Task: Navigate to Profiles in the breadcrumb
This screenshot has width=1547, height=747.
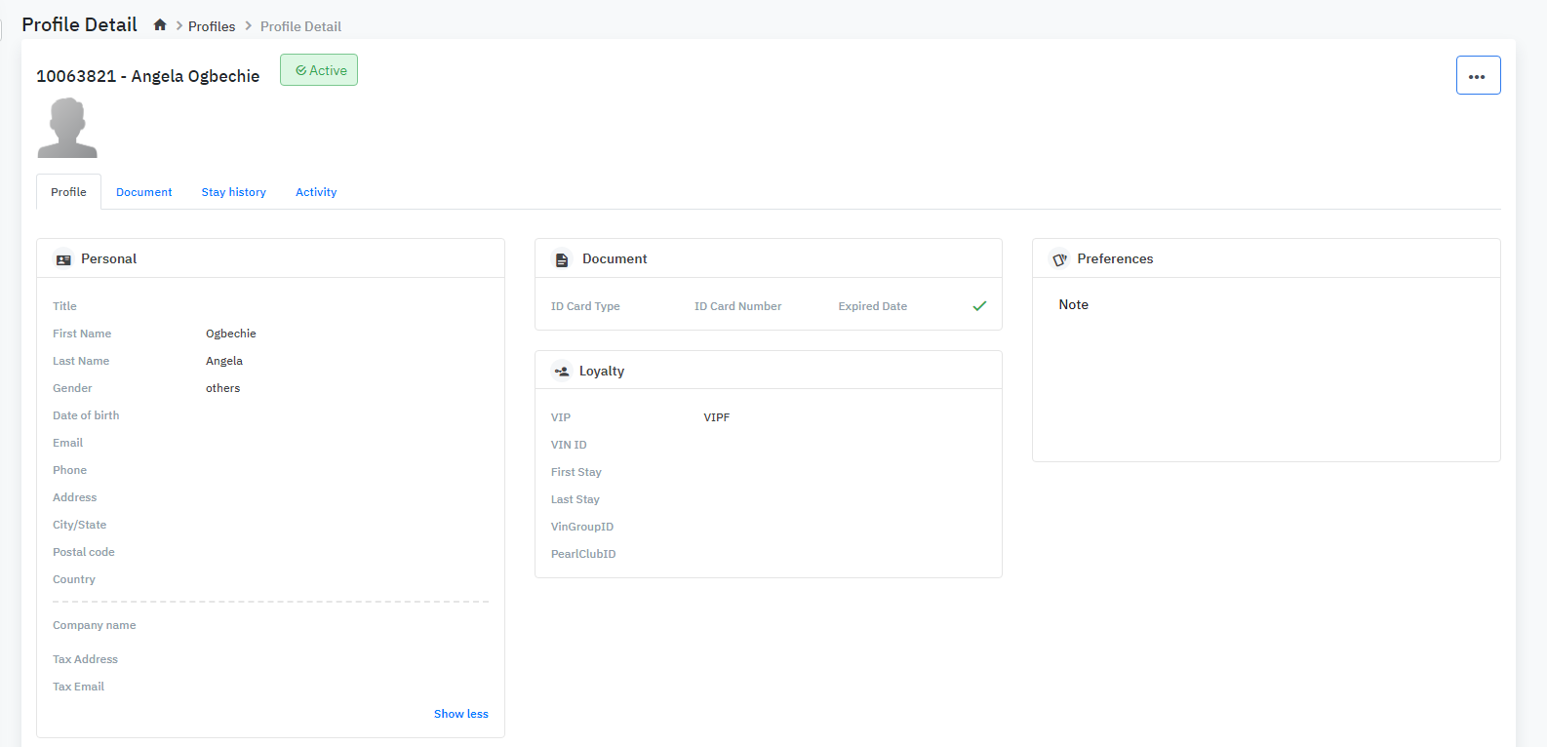Action: [x=212, y=26]
